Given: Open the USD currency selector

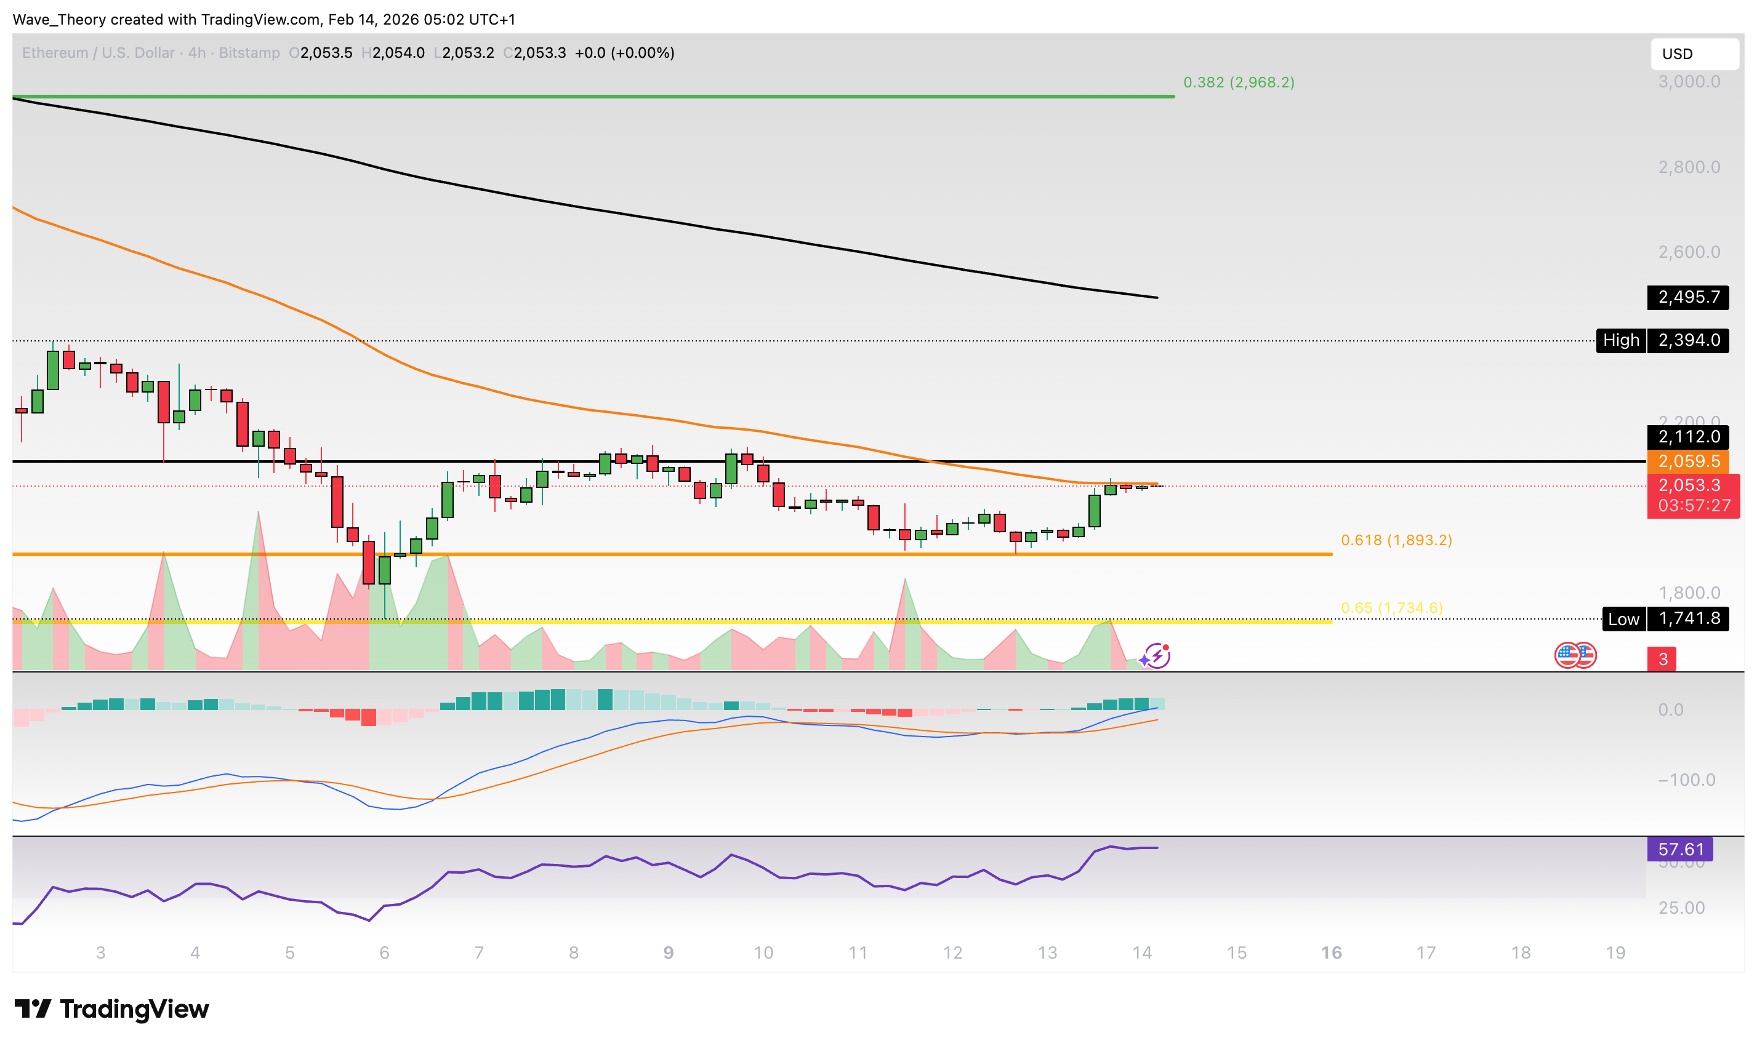Looking at the screenshot, I should point(1694,54).
